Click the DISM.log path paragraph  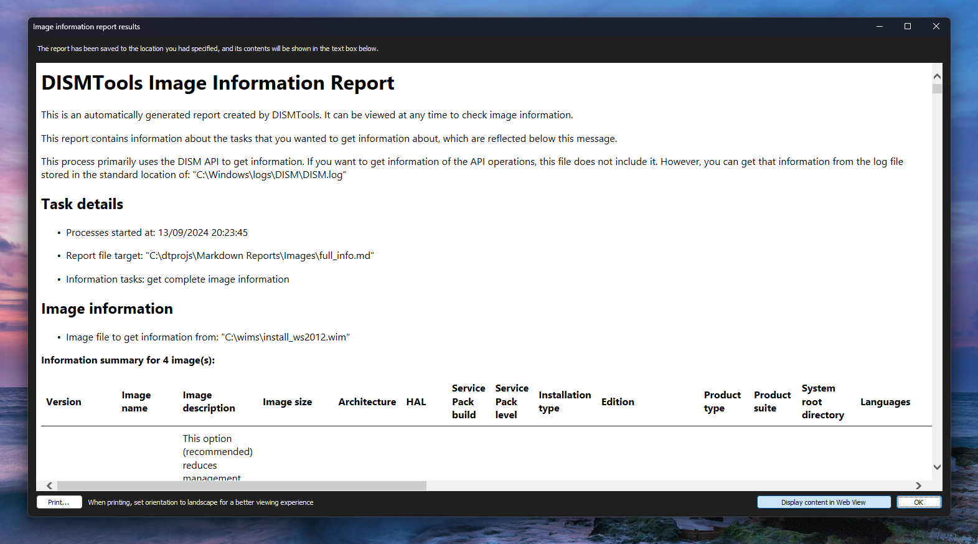click(x=472, y=168)
